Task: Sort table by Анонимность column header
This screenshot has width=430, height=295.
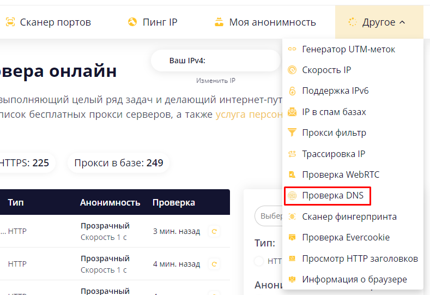Action: coord(110,202)
